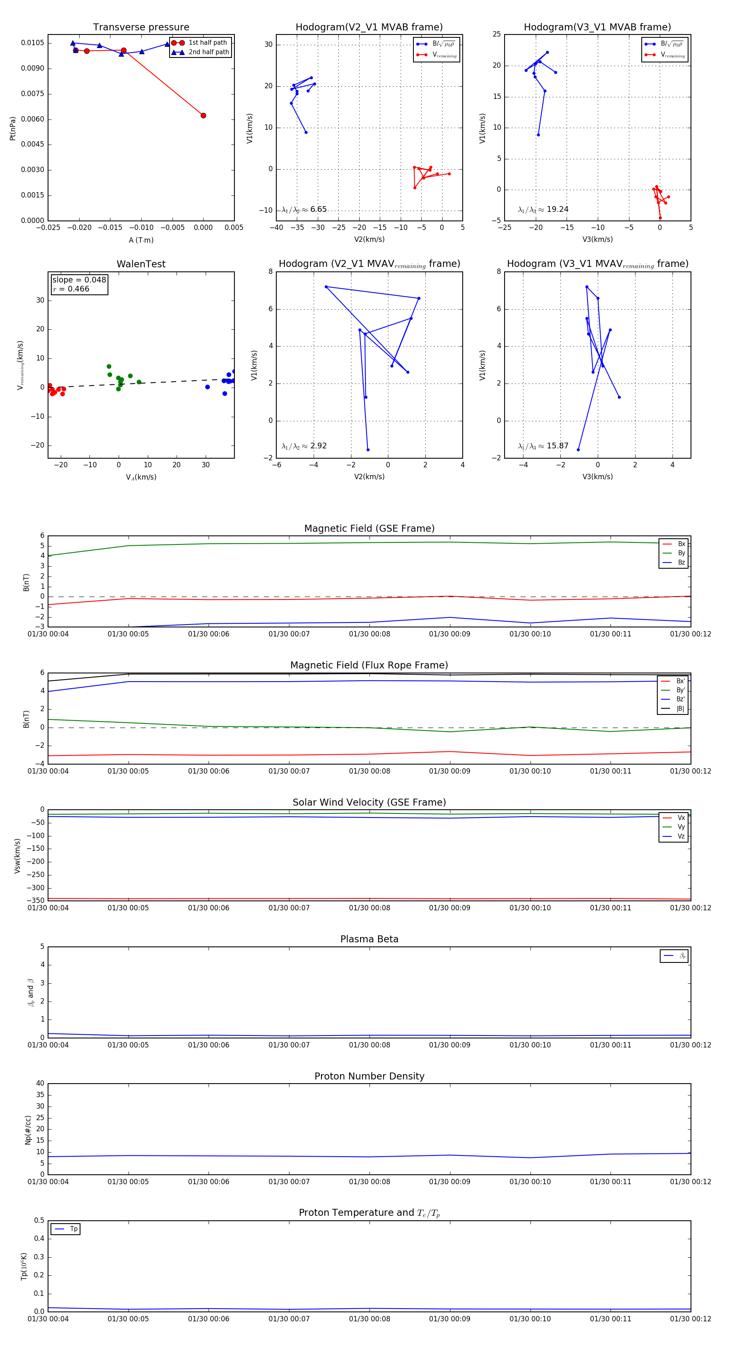Select the By entry in GSE magnetic field legend

(674, 553)
